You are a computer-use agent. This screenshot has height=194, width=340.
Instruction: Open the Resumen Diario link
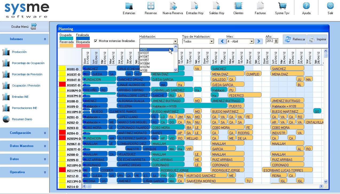[22, 119]
